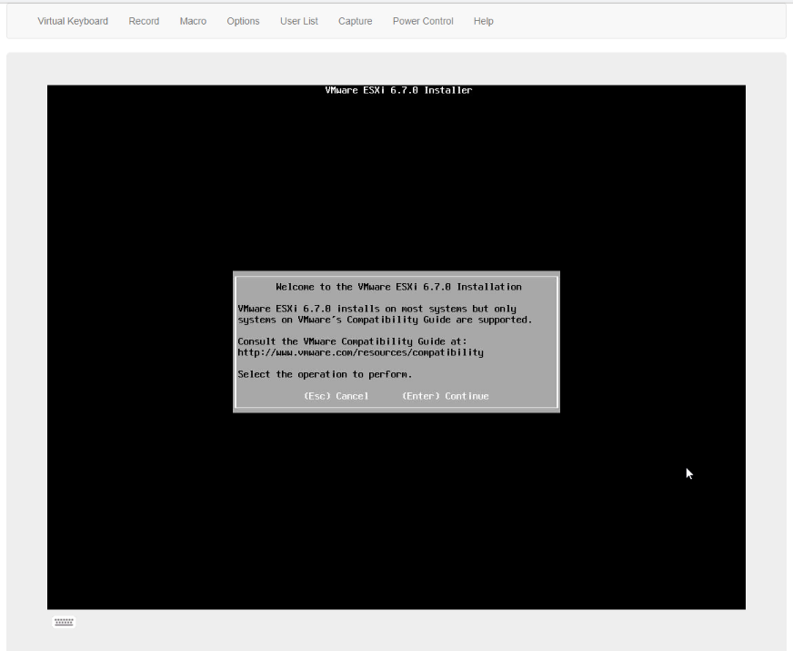Click the 'VMware ESXi 6.7.0 Installer' title
Viewport: 793px width, 651px height.
[x=398, y=90]
